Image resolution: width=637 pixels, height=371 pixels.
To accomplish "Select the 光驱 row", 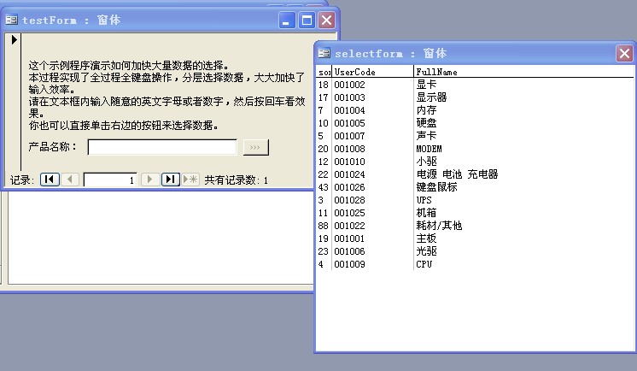I will 476,251.
